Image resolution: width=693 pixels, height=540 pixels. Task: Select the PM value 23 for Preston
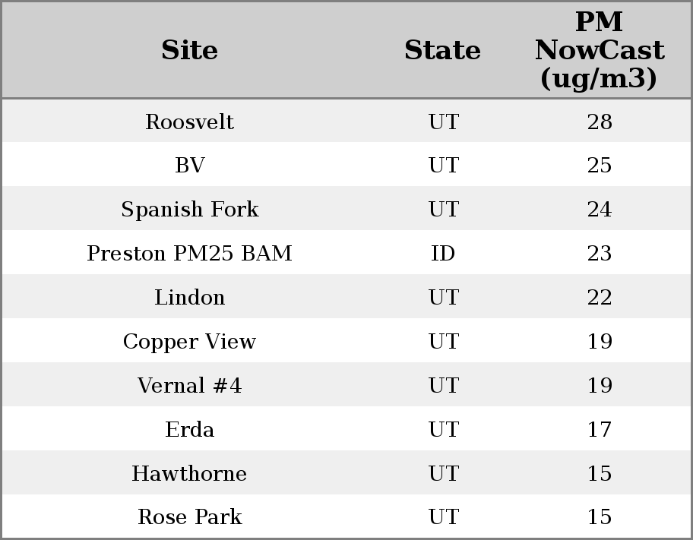click(599, 253)
